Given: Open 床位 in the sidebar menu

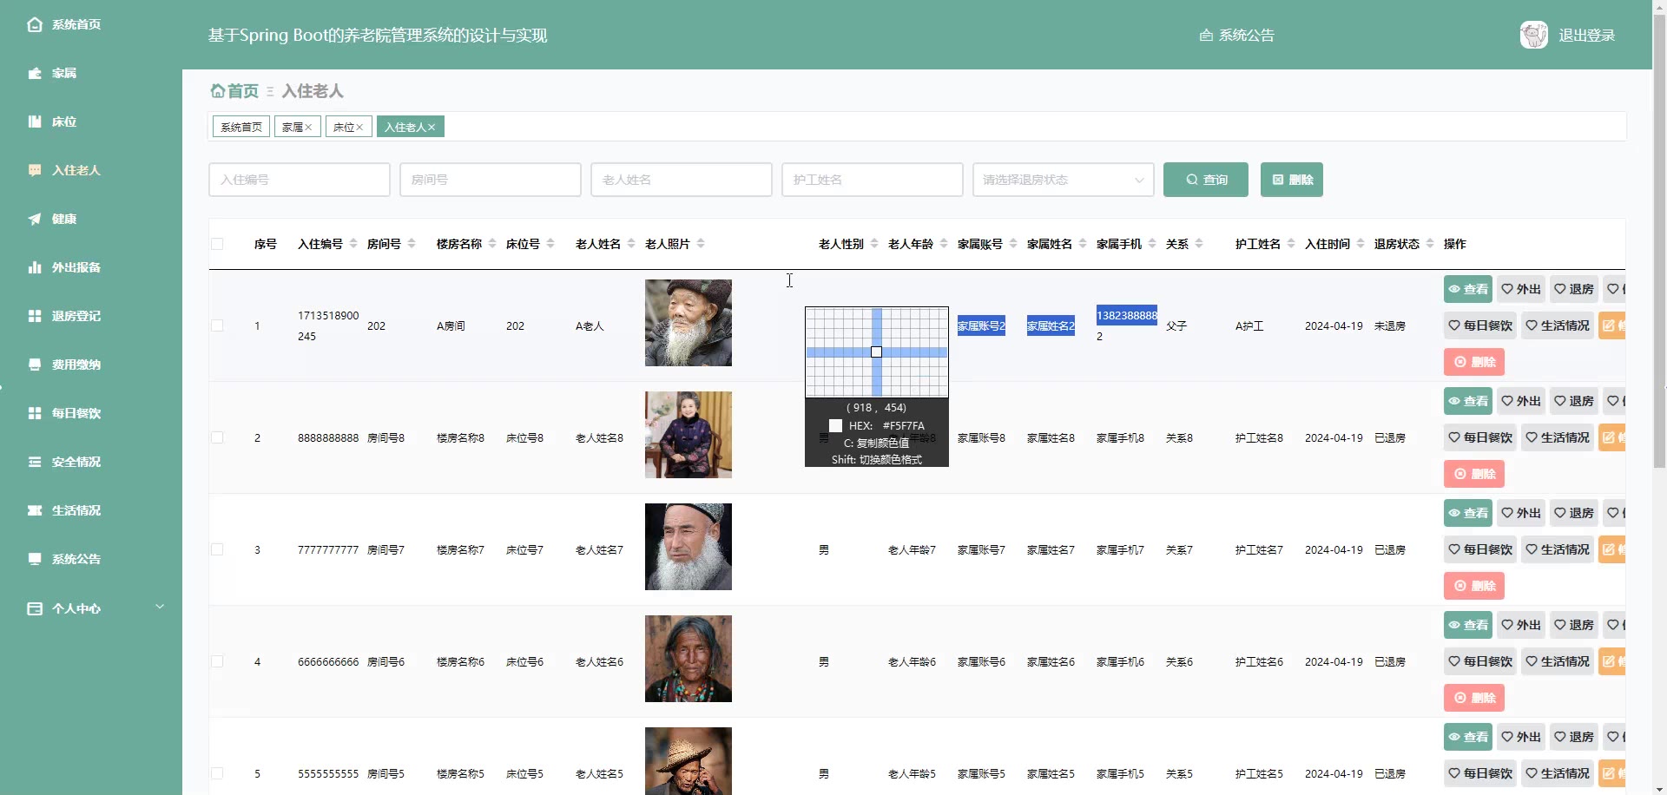Looking at the screenshot, I should (64, 122).
